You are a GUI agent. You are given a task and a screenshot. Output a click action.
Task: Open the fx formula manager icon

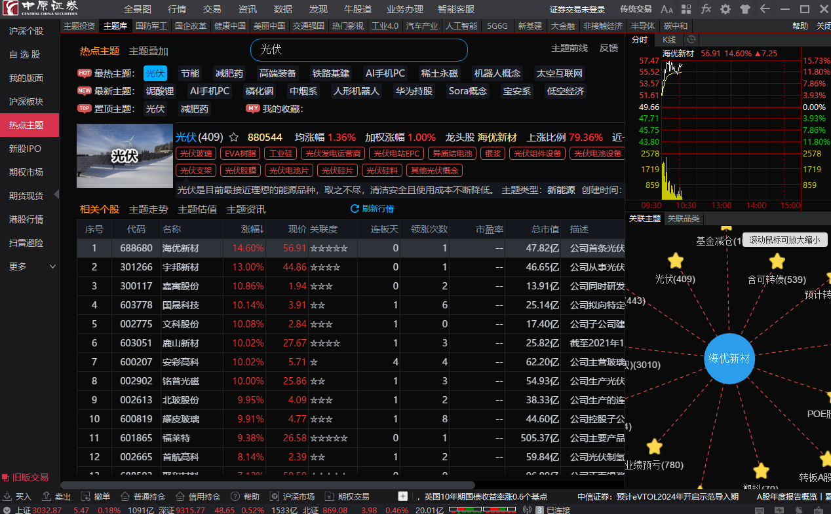[706, 9]
